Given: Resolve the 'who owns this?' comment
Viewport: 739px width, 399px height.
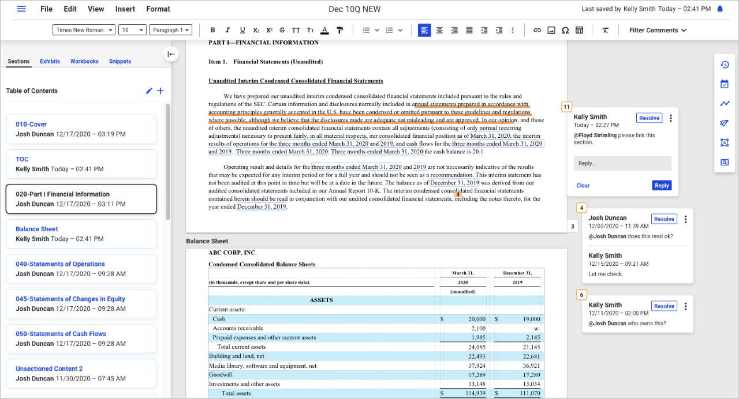Looking at the screenshot, I should [x=664, y=306].
